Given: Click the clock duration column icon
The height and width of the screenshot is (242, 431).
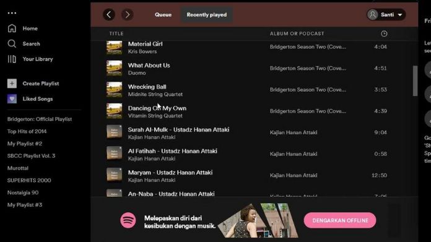Looking at the screenshot, I should click(x=384, y=33).
